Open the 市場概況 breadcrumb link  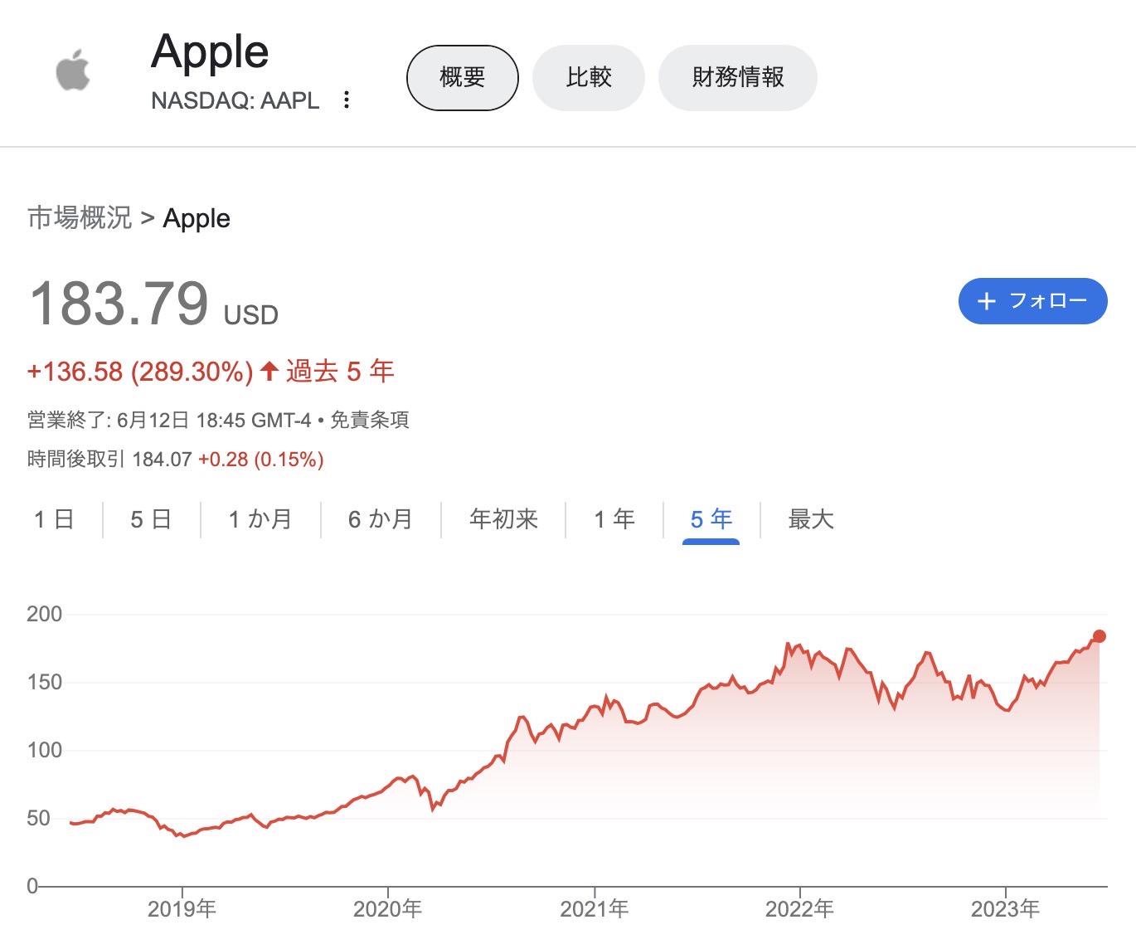point(80,218)
